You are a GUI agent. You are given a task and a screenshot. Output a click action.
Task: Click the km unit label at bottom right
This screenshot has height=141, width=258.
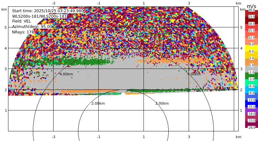[x=238, y=137]
